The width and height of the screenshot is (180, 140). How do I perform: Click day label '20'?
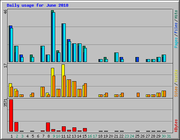tap(111, 136)
